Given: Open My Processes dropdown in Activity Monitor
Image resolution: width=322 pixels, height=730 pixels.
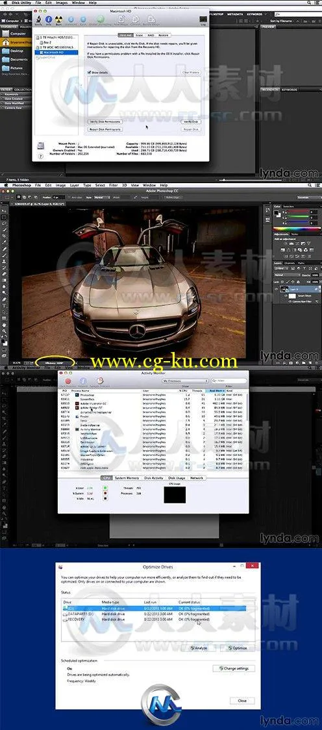Looking at the screenshot, I should click(x=185, y=381).
